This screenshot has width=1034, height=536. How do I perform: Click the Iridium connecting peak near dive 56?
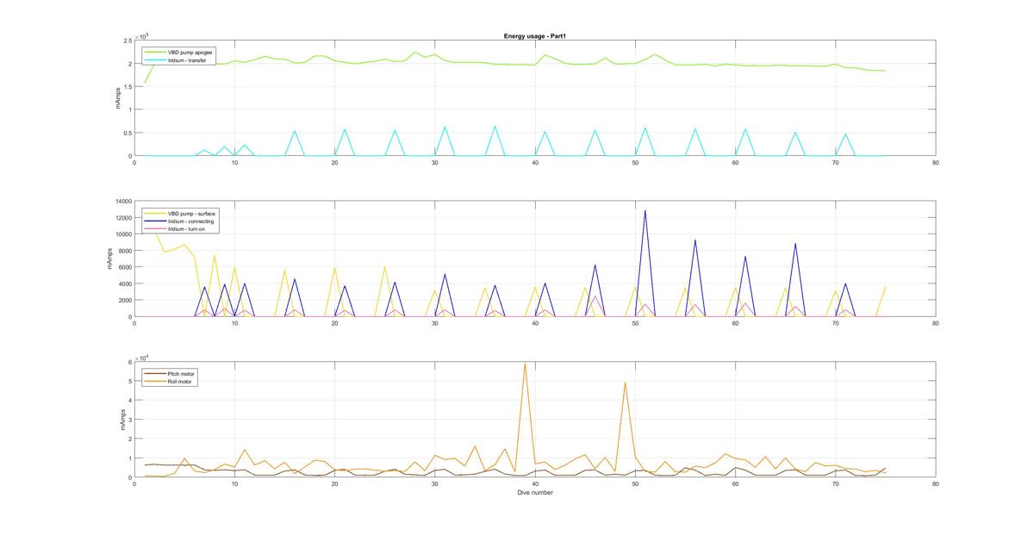tap(695, 240)
